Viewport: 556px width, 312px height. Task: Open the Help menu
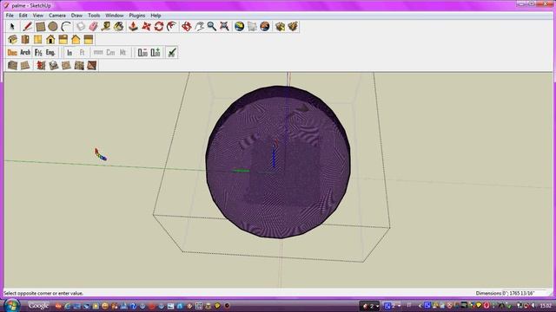(x=156, y=16)
